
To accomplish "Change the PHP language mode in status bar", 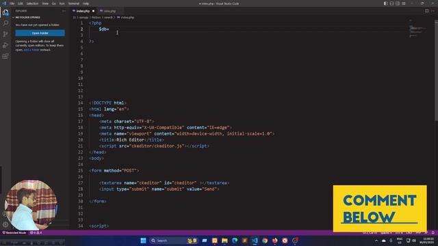I will coord(418,232).
